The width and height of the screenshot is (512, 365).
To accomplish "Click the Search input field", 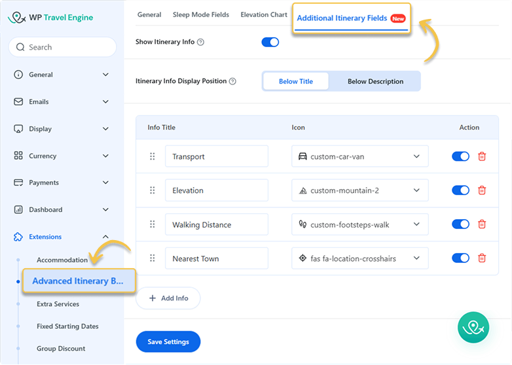I will click(62, 47).
